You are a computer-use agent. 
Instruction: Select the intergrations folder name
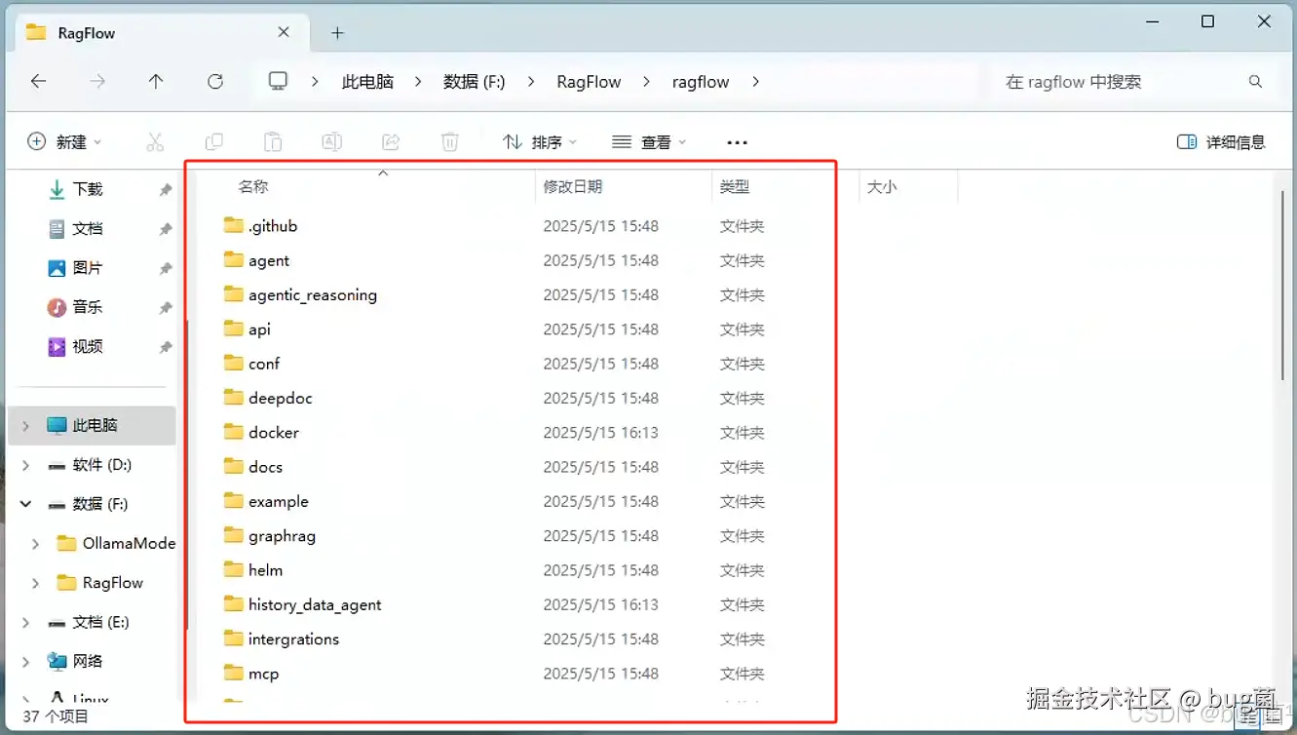(x=293, y=638)
